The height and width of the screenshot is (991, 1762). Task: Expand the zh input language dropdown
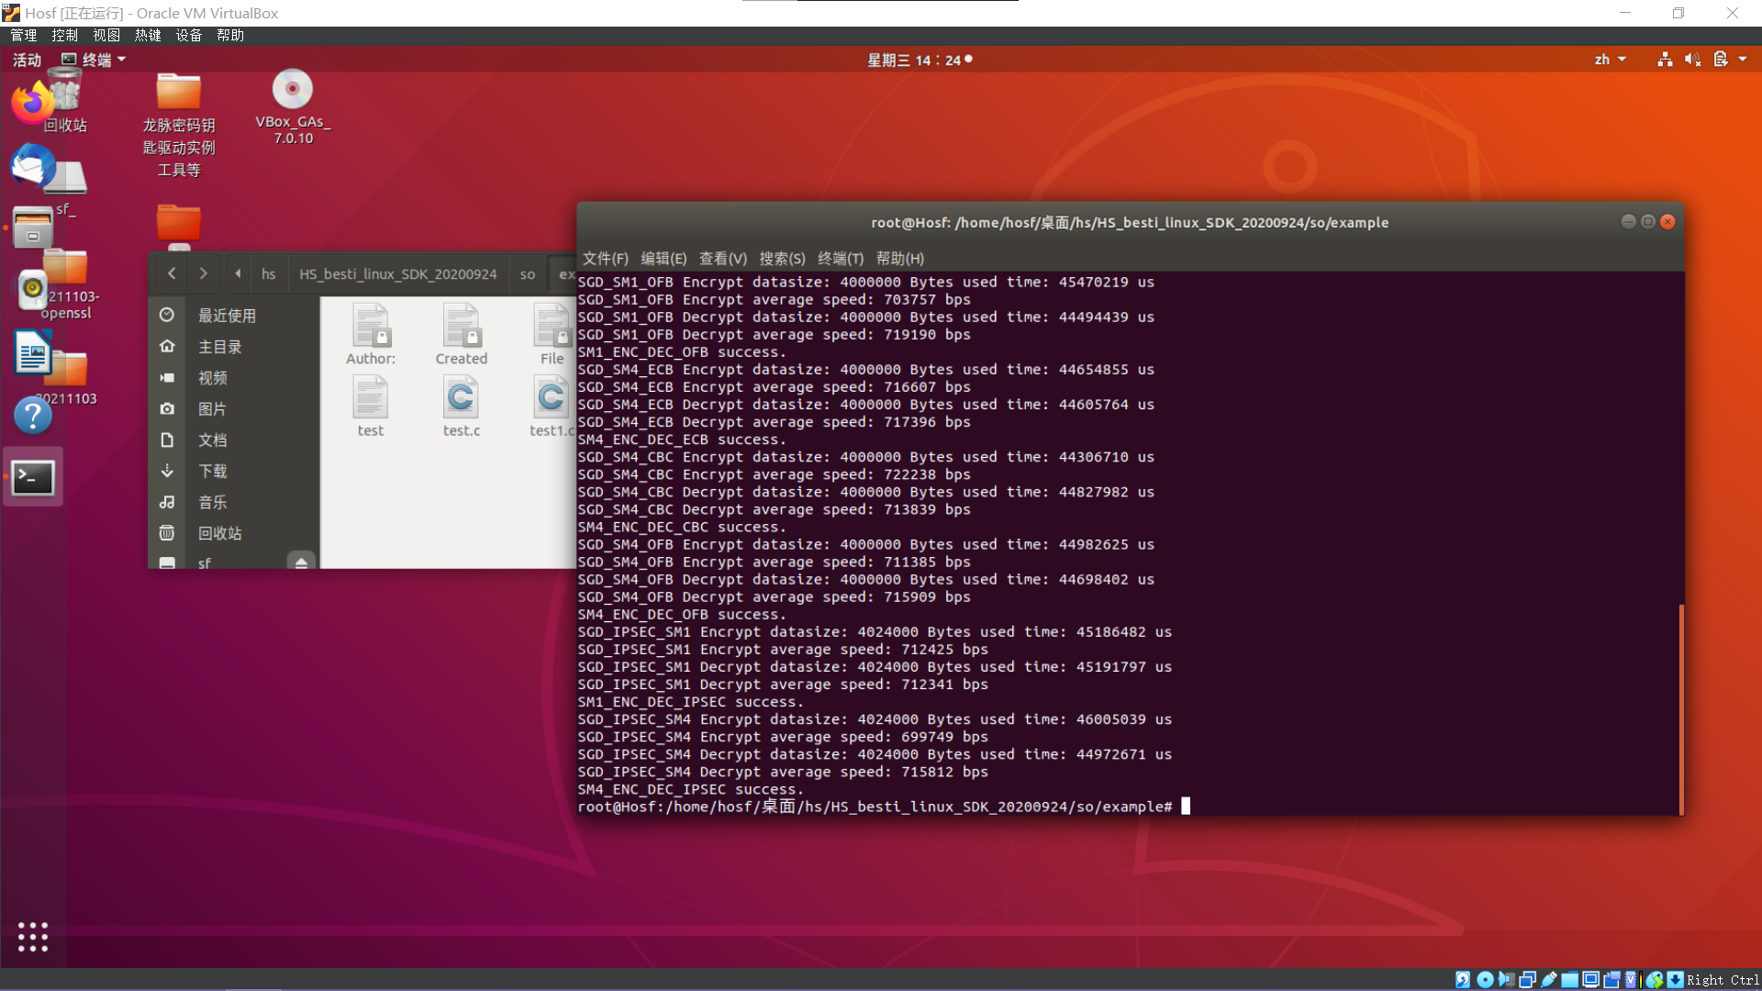[1610, 60]
